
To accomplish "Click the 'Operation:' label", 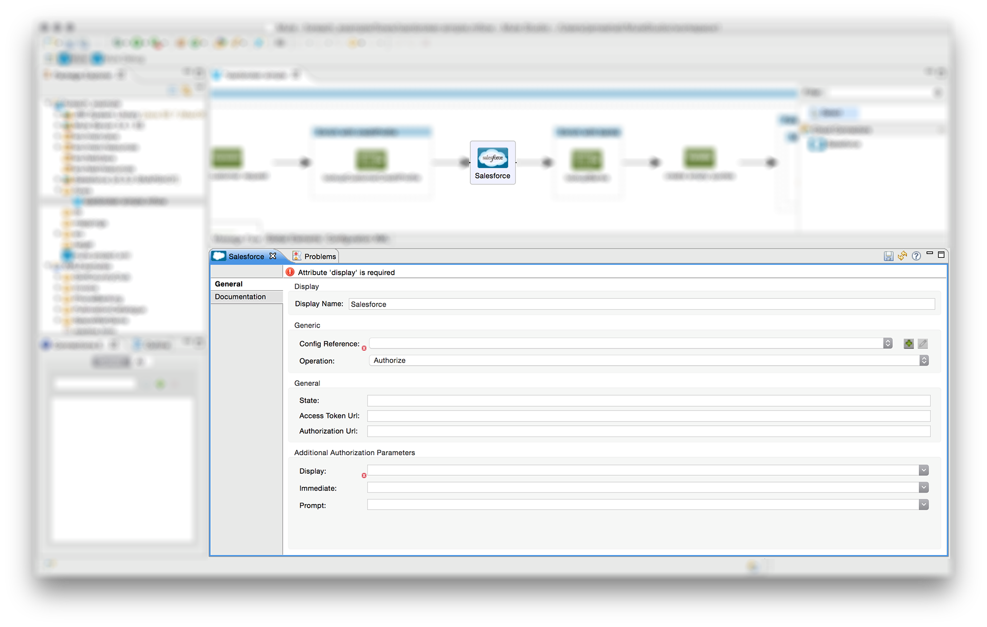I will [317, 361].
